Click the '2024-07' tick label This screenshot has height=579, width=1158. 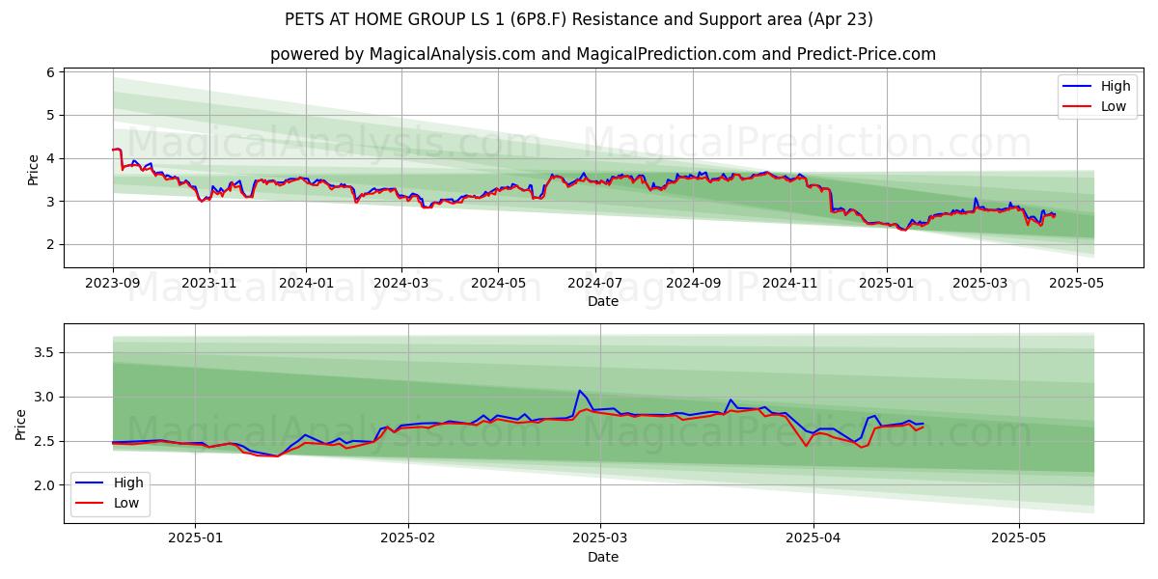pos(594,284)
